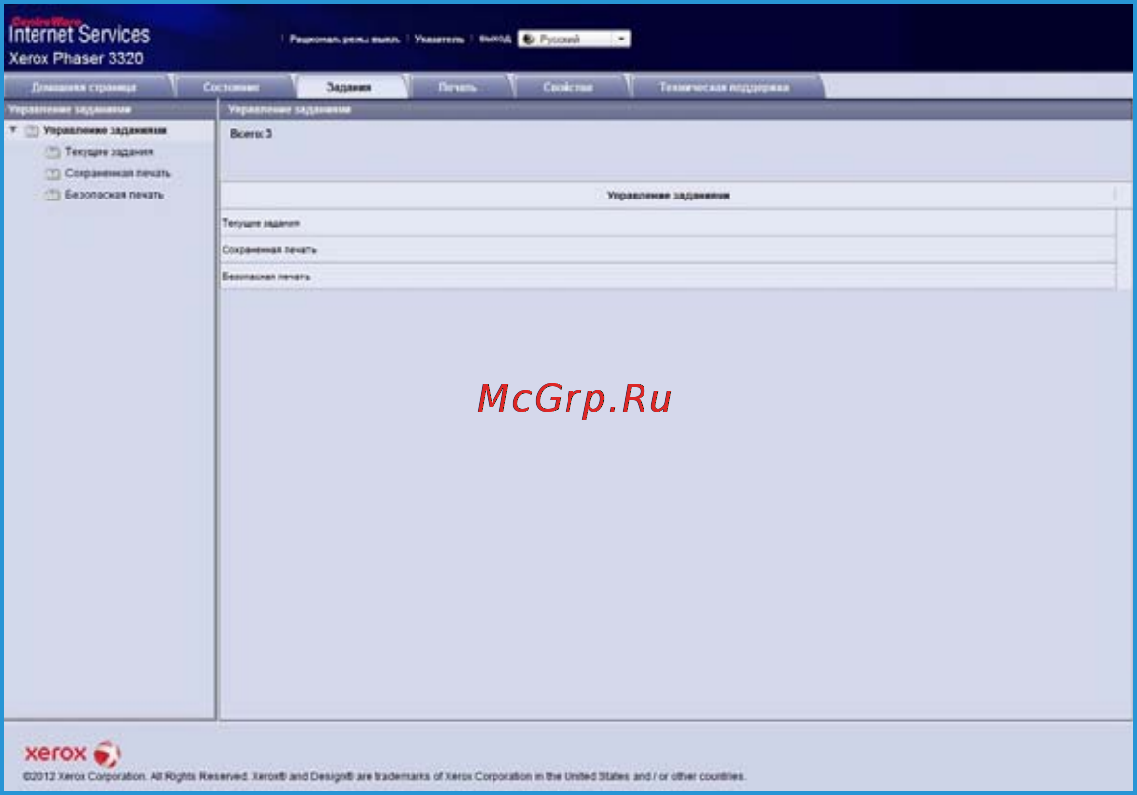
Task: Open Текущие задания in the sidebar tree
Action: tap(109, 152)
